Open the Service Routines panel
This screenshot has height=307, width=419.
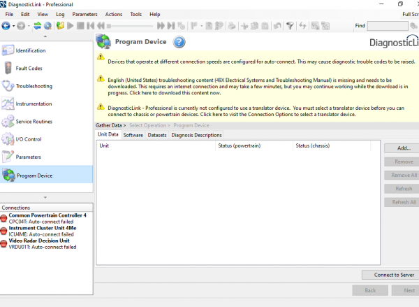point(47,122)
